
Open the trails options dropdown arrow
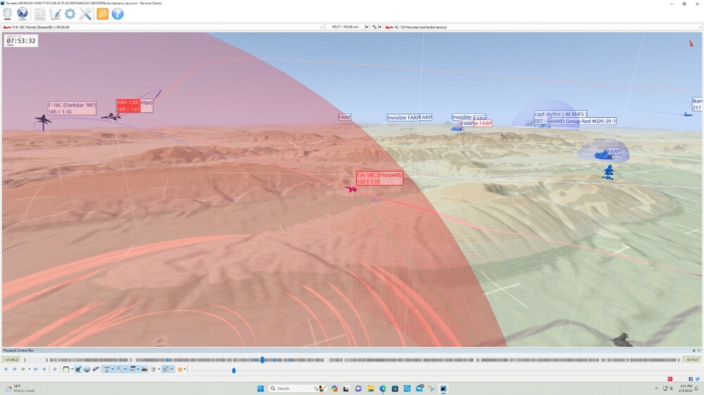125,369
